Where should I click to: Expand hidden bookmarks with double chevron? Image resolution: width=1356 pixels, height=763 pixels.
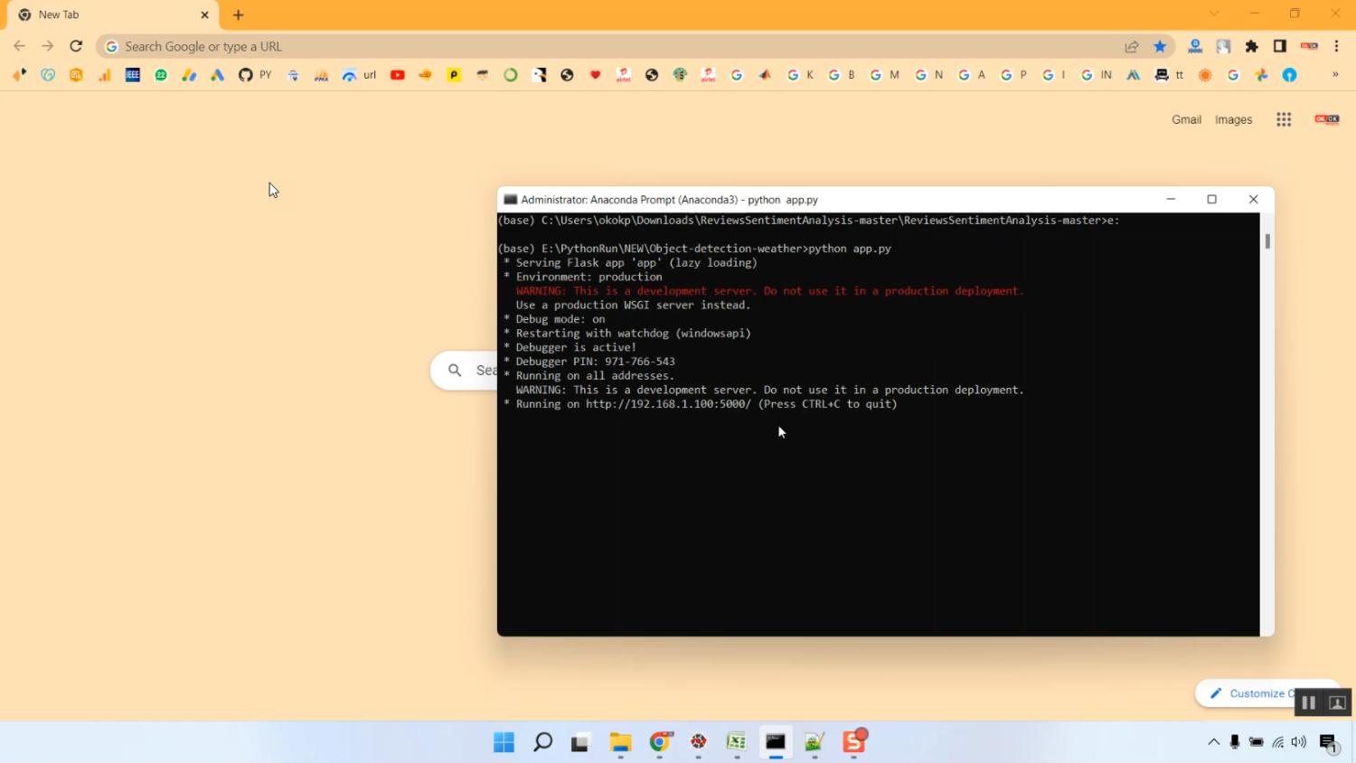1335,75
